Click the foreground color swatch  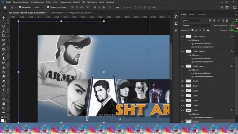[2, 120]
